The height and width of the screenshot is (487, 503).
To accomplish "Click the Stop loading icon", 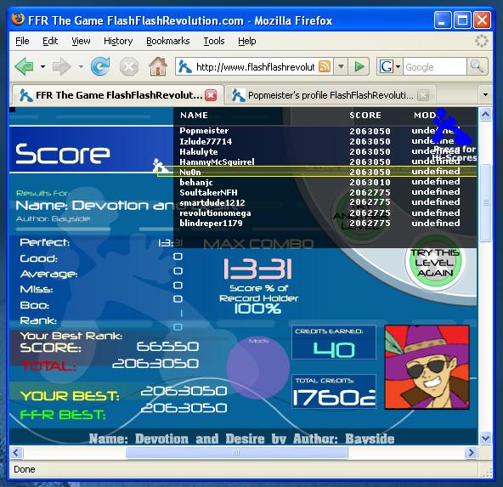I will point(129,67).
